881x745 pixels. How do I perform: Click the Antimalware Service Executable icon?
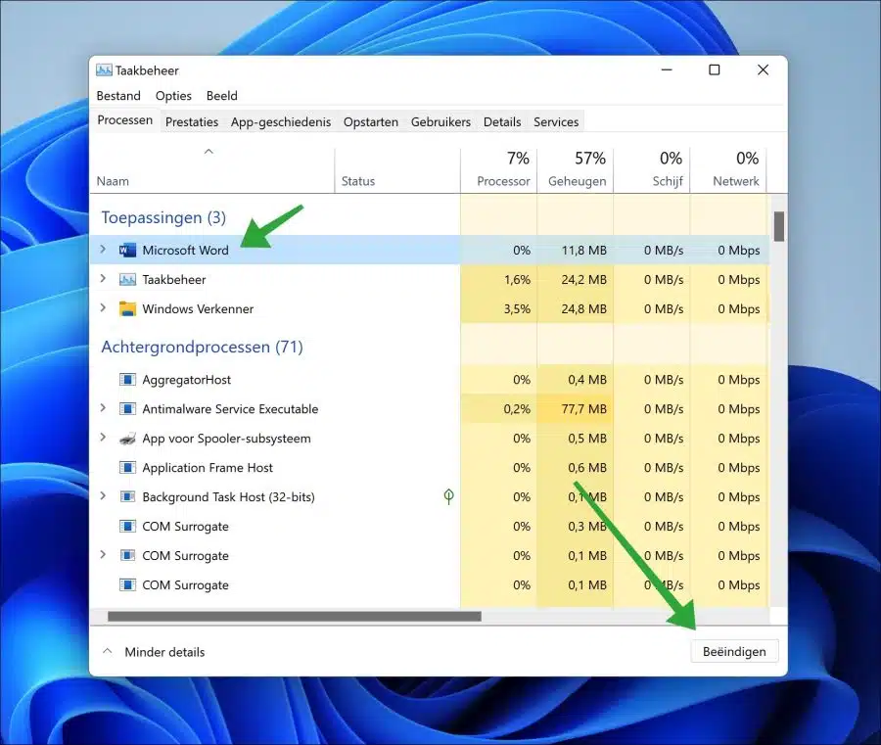pos(127,408)
